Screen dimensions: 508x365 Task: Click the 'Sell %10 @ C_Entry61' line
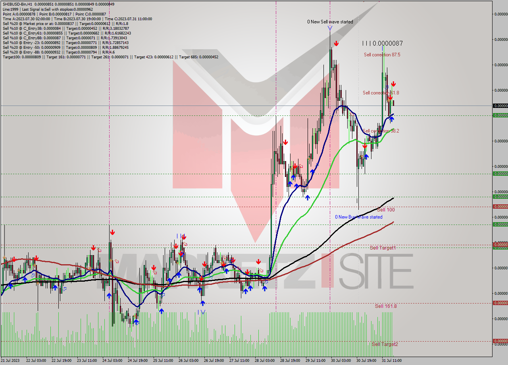click(67, 33)
